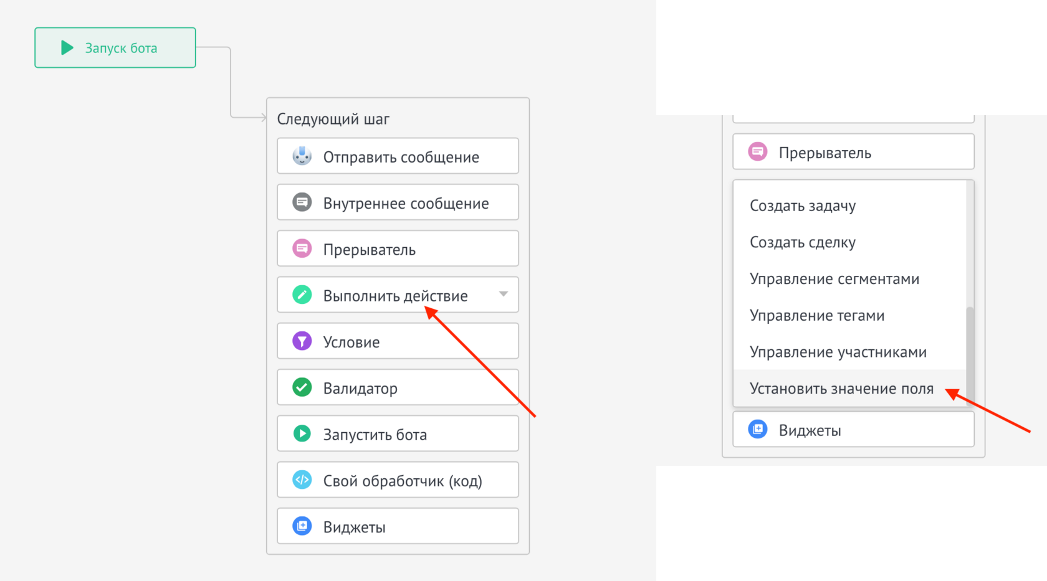Click the gray chat icon for Внутреннее сообщение

coord(302,202)
